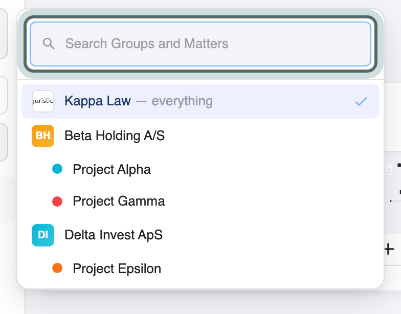The width and height of the screenshot is (401, 314).
Task: Select Delta Invest ApS group
Action: pos(201,235)
